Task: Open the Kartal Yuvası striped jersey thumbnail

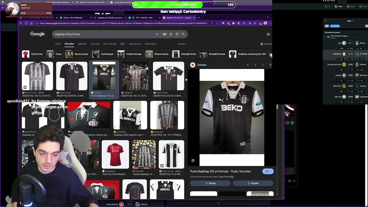Action: pos(37,76)
